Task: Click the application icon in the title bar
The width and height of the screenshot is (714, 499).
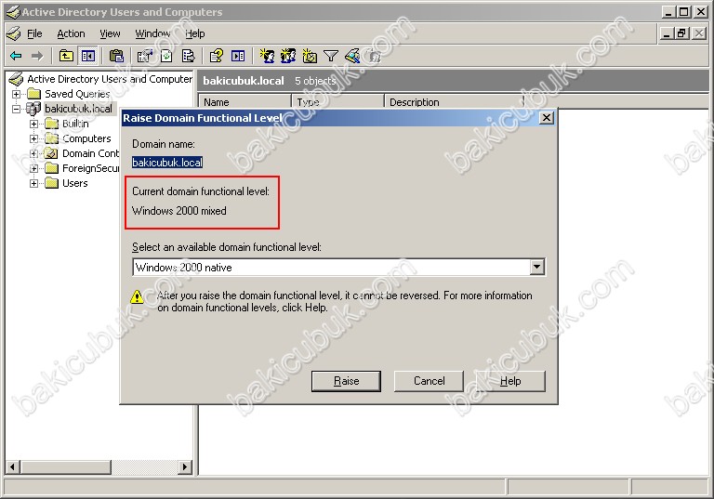Action: [13, 12]
